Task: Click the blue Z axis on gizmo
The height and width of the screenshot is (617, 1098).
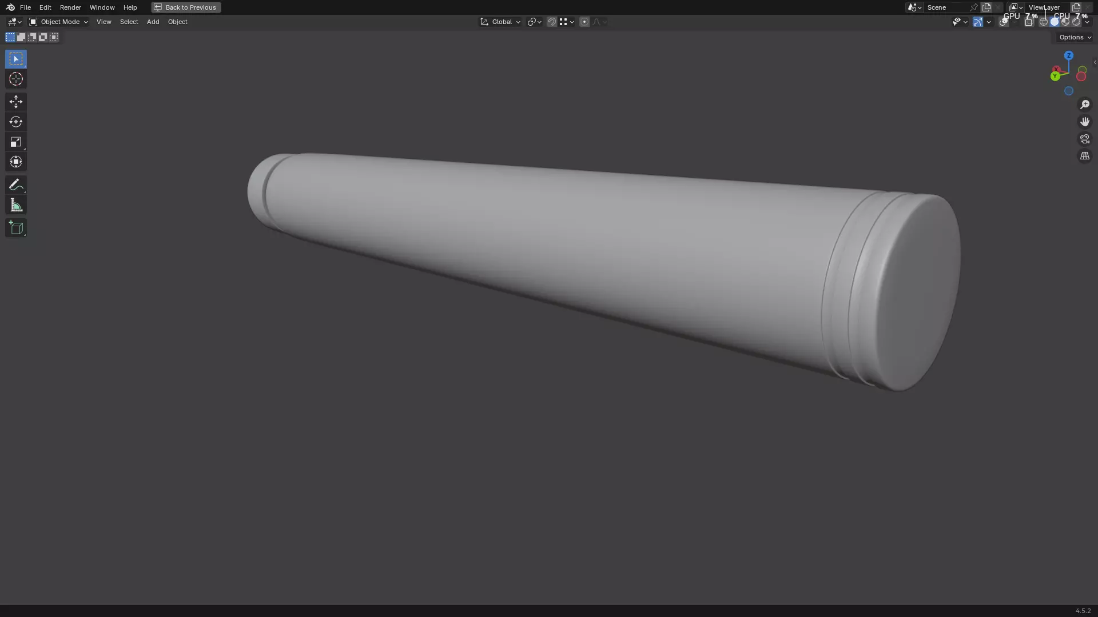Action: tap(1069, 55)
